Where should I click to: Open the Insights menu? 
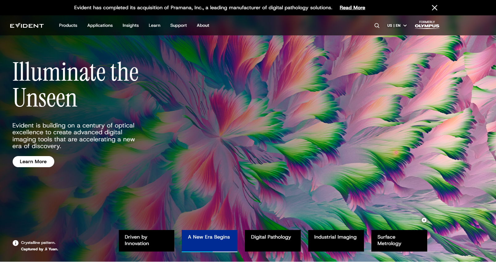tap(130, 26)
